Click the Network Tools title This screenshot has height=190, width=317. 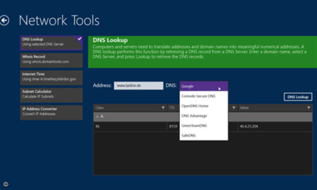point(59,20)
